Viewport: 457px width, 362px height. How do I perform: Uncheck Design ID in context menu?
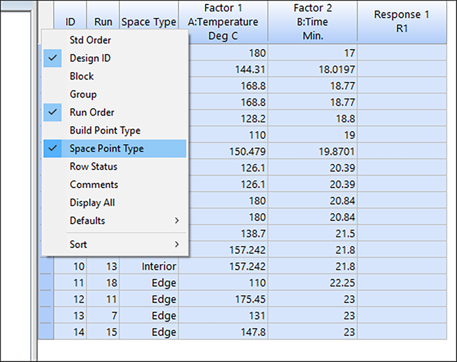pos(90,58)
